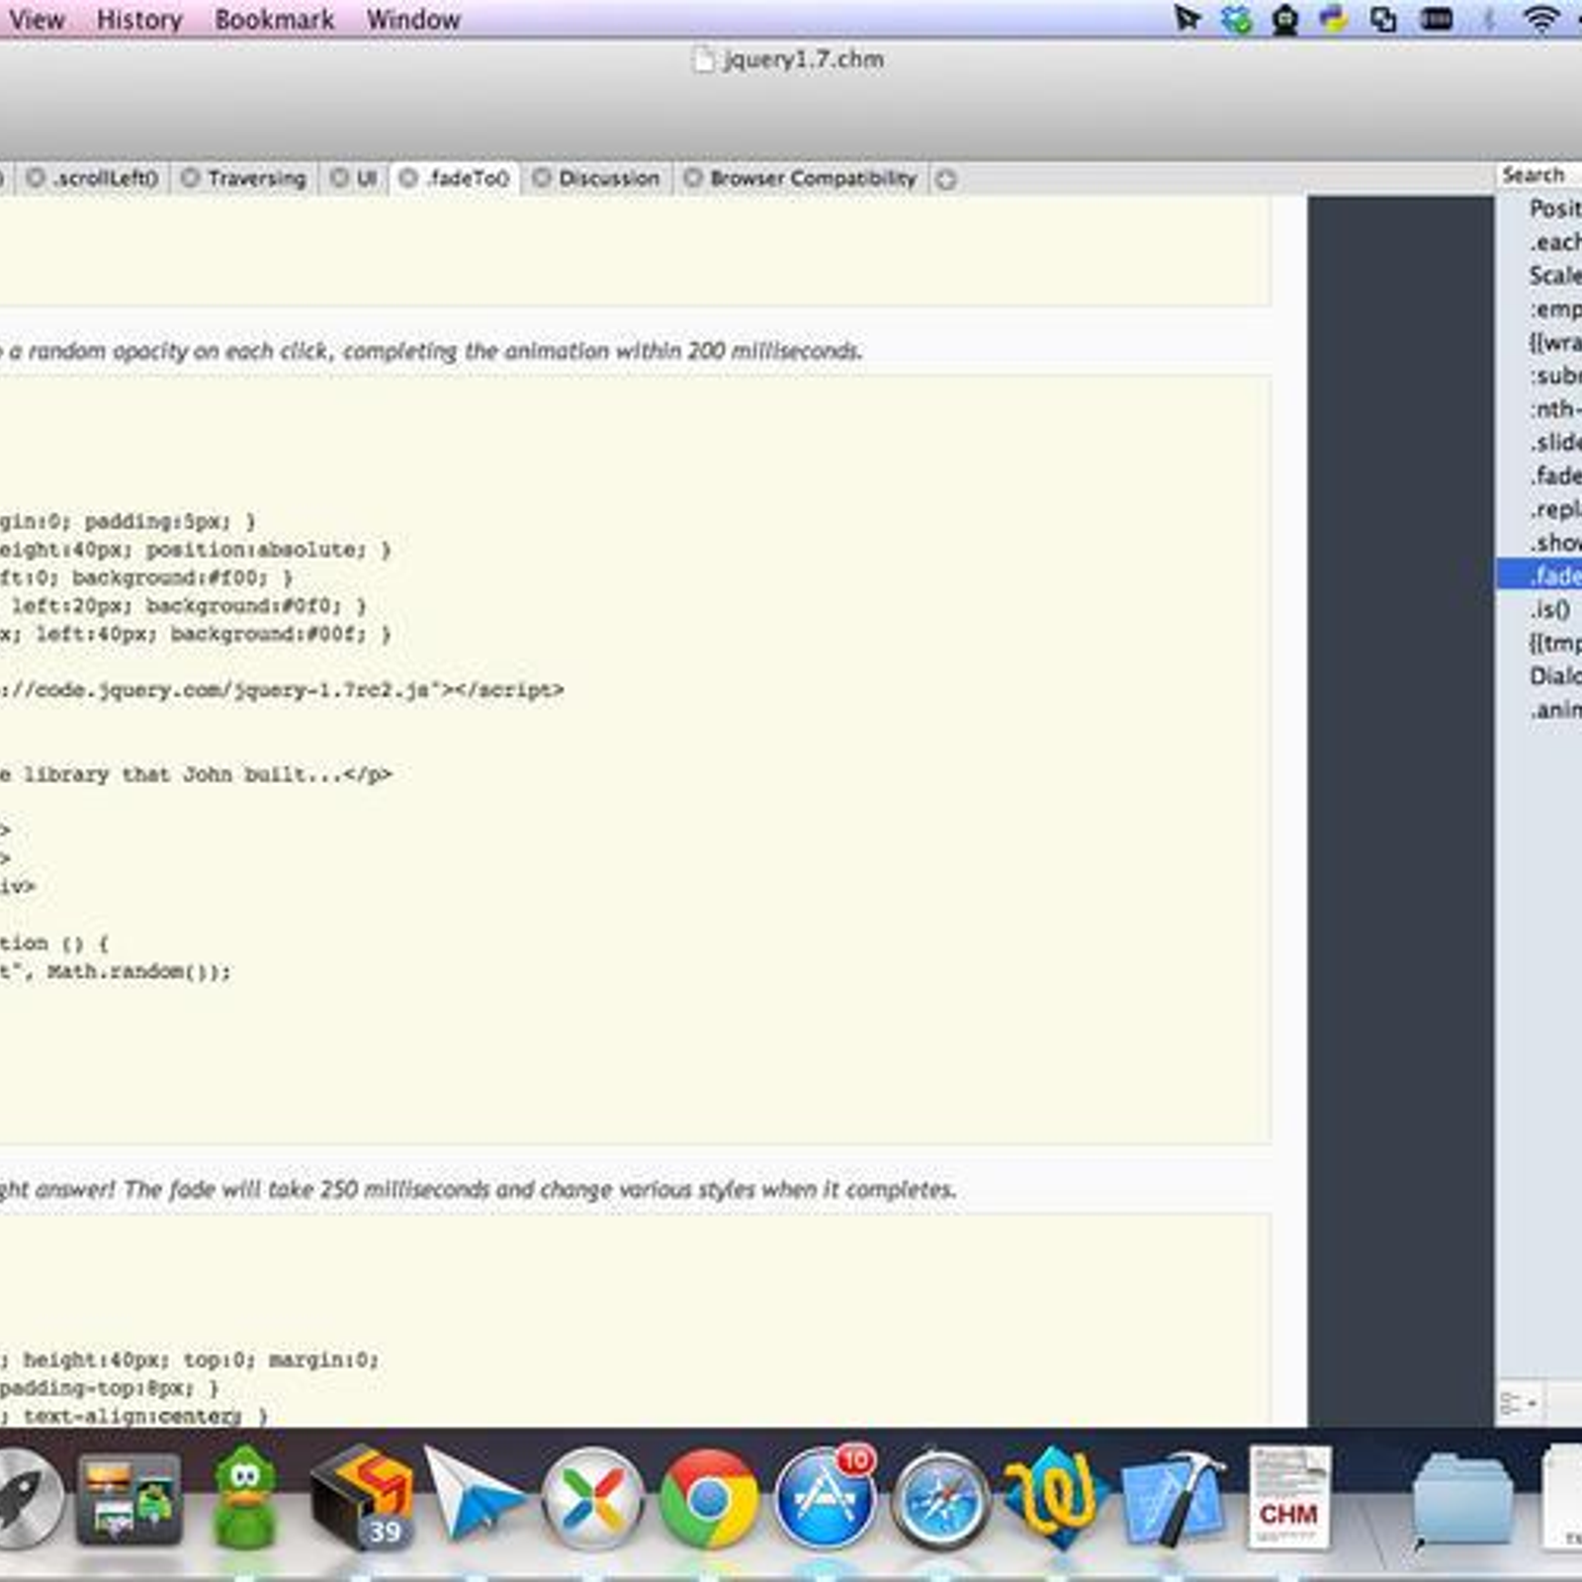Viewport: 1582px width, 1582px height.
Task: Click the battery-style menu bar icon
Action: [x=1437, y=19]
